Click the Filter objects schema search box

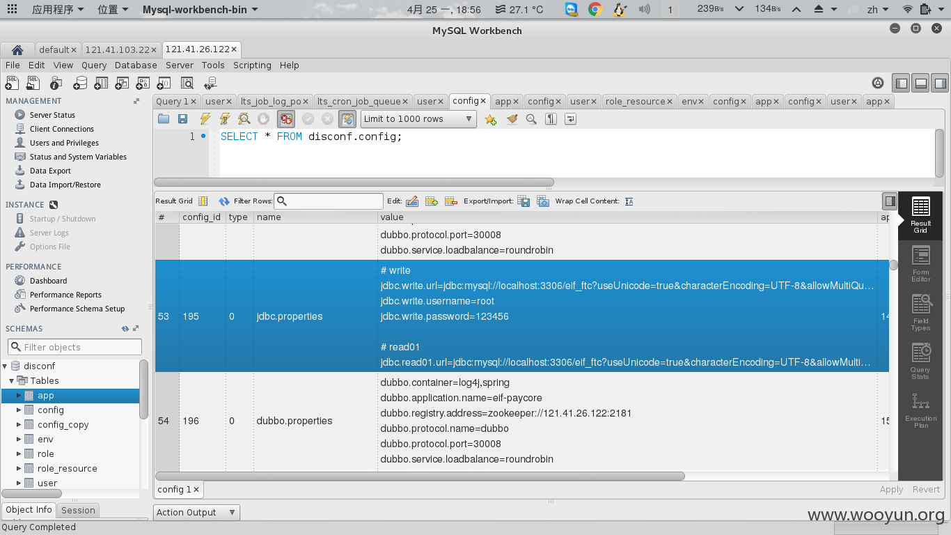74,347
